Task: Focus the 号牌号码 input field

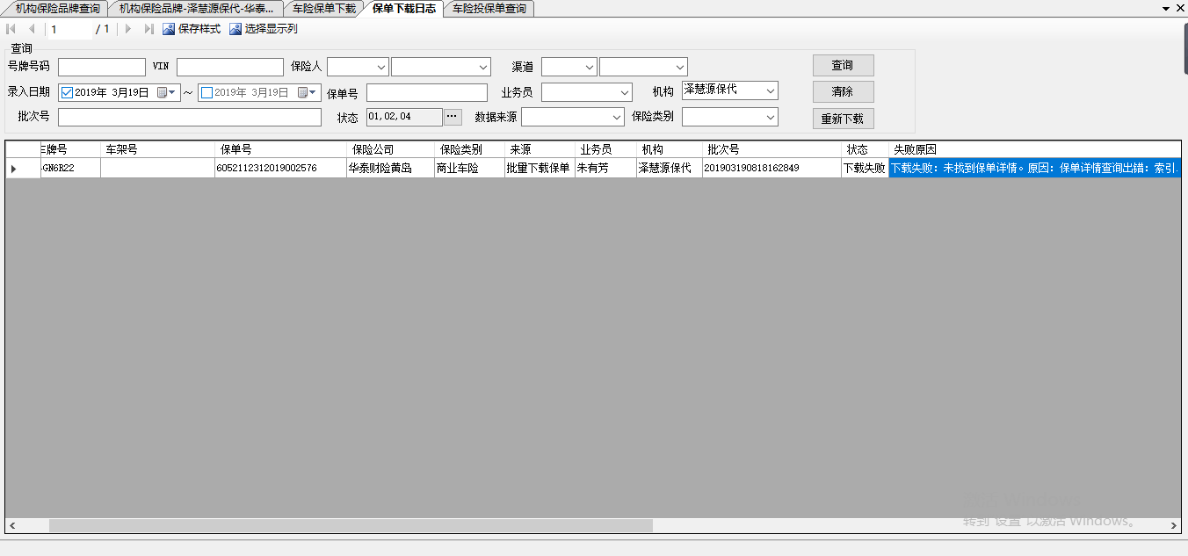Action: (x=102, y=67)
